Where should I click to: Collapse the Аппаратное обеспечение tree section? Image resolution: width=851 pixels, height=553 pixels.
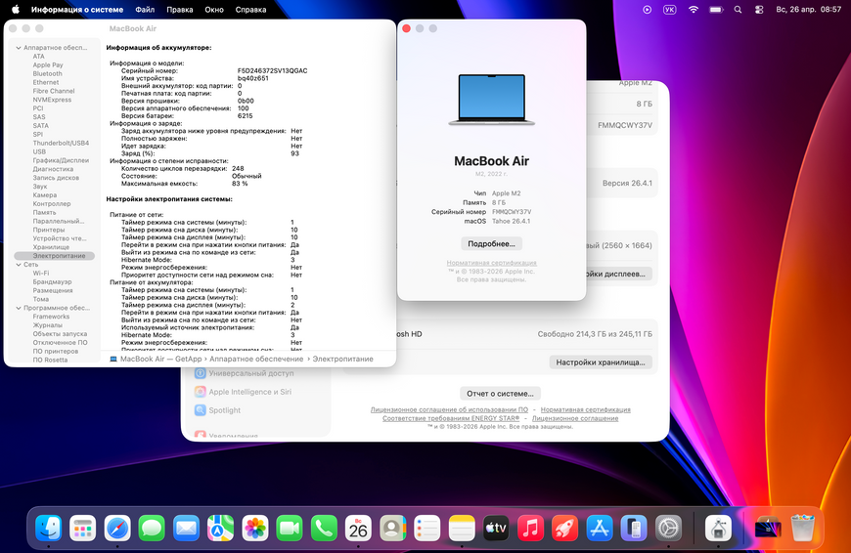pyautogui.click(x=19, y=48)
